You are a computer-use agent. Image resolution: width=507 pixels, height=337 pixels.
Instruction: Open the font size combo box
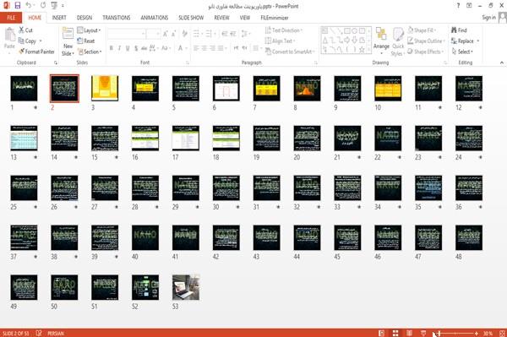coord(153,34)
